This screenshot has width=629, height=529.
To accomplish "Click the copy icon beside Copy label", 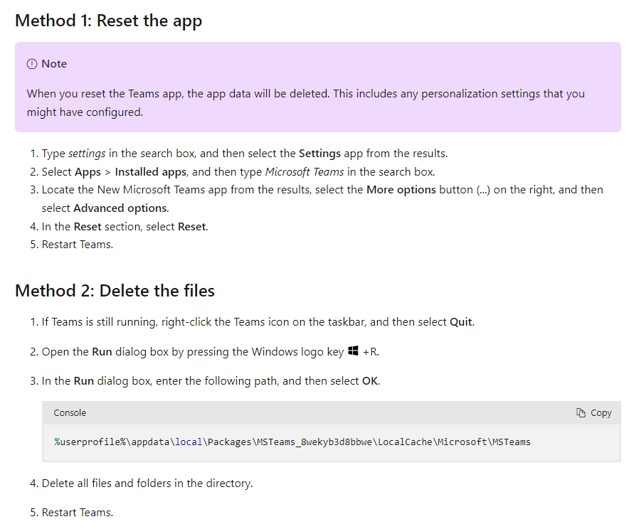I will coord(581,413).
